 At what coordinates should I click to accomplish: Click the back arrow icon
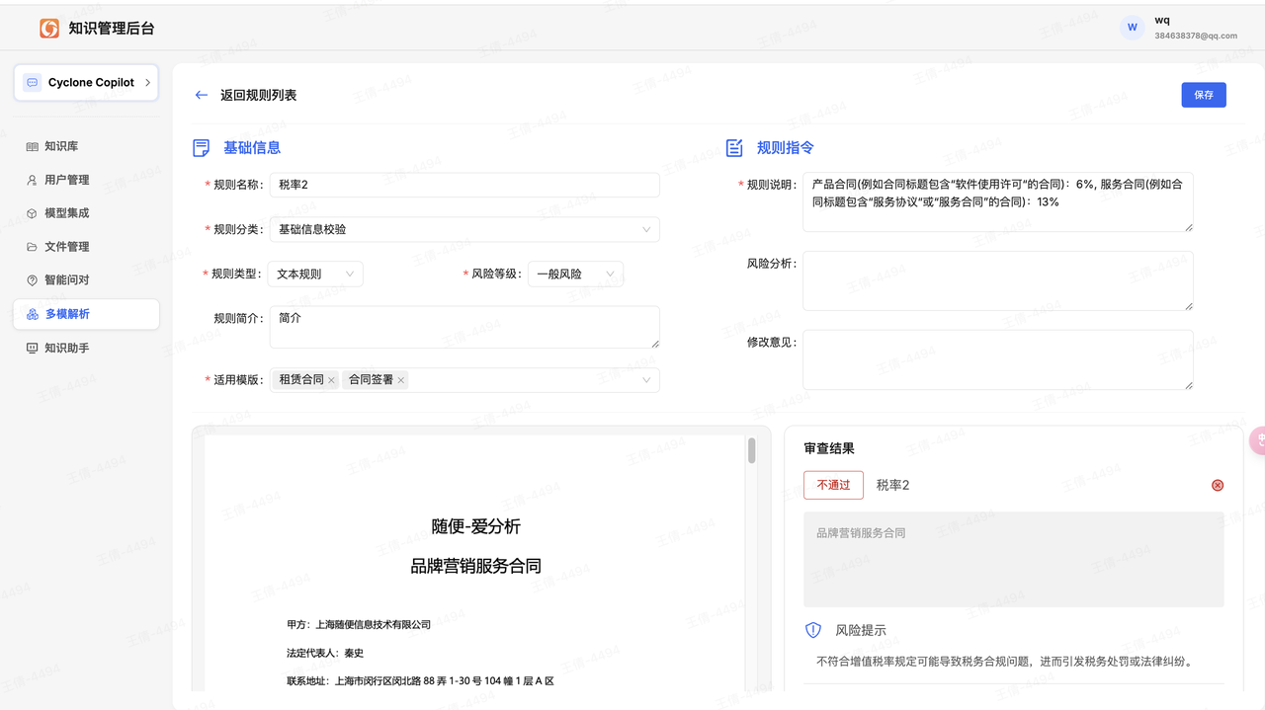[202, 95]
